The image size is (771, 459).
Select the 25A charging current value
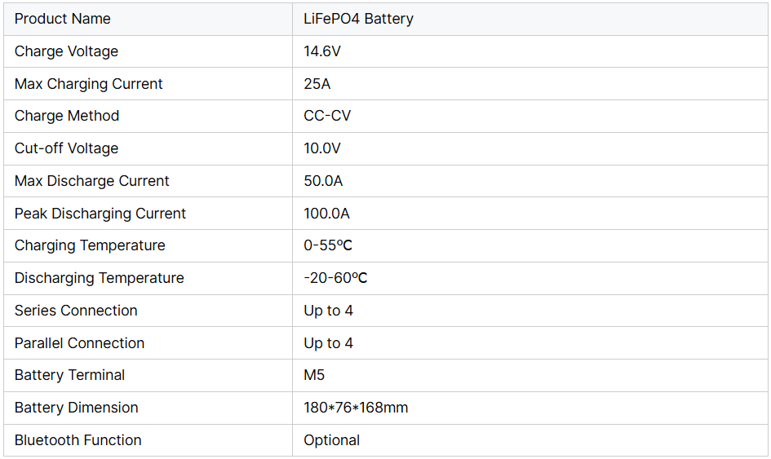(x=317, y=84)
